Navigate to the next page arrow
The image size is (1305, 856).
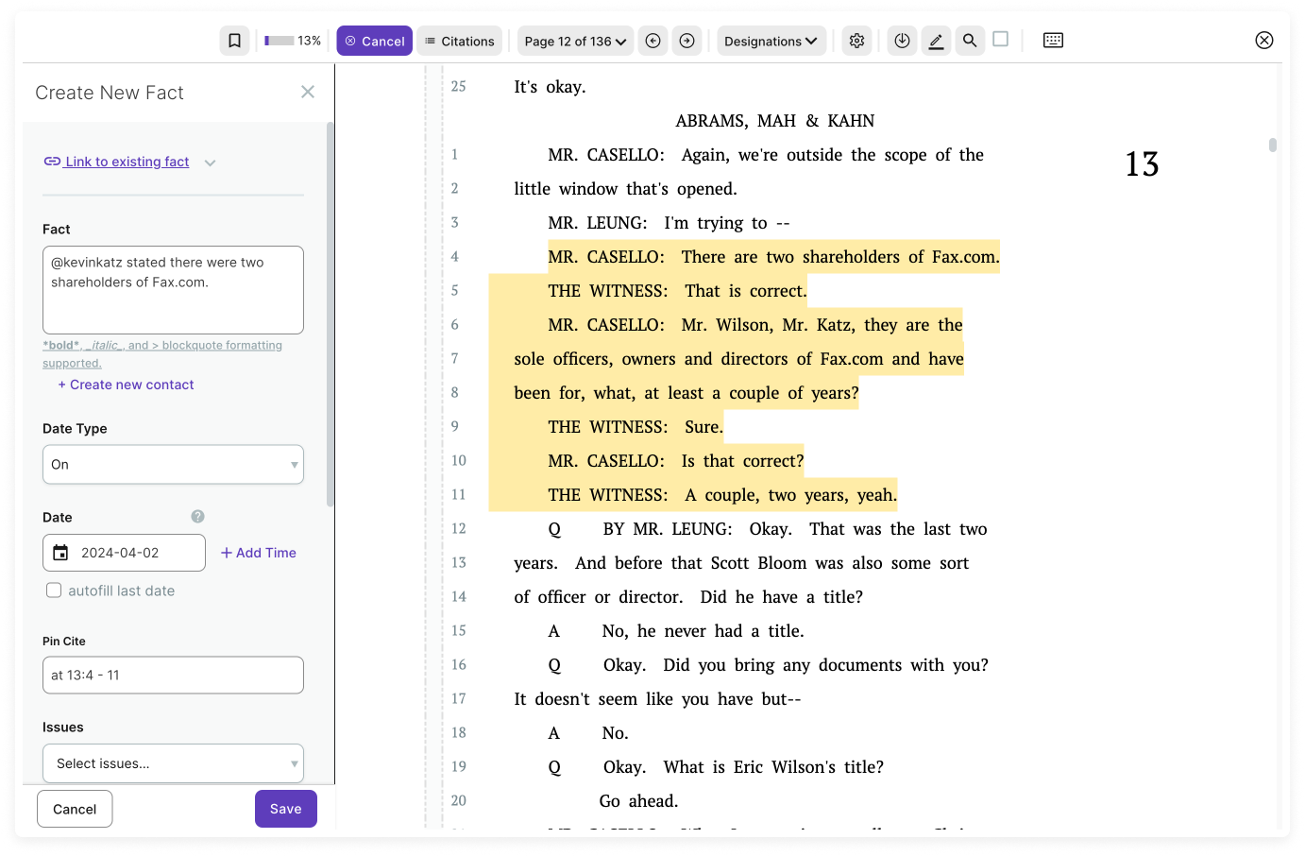point(686,40)
